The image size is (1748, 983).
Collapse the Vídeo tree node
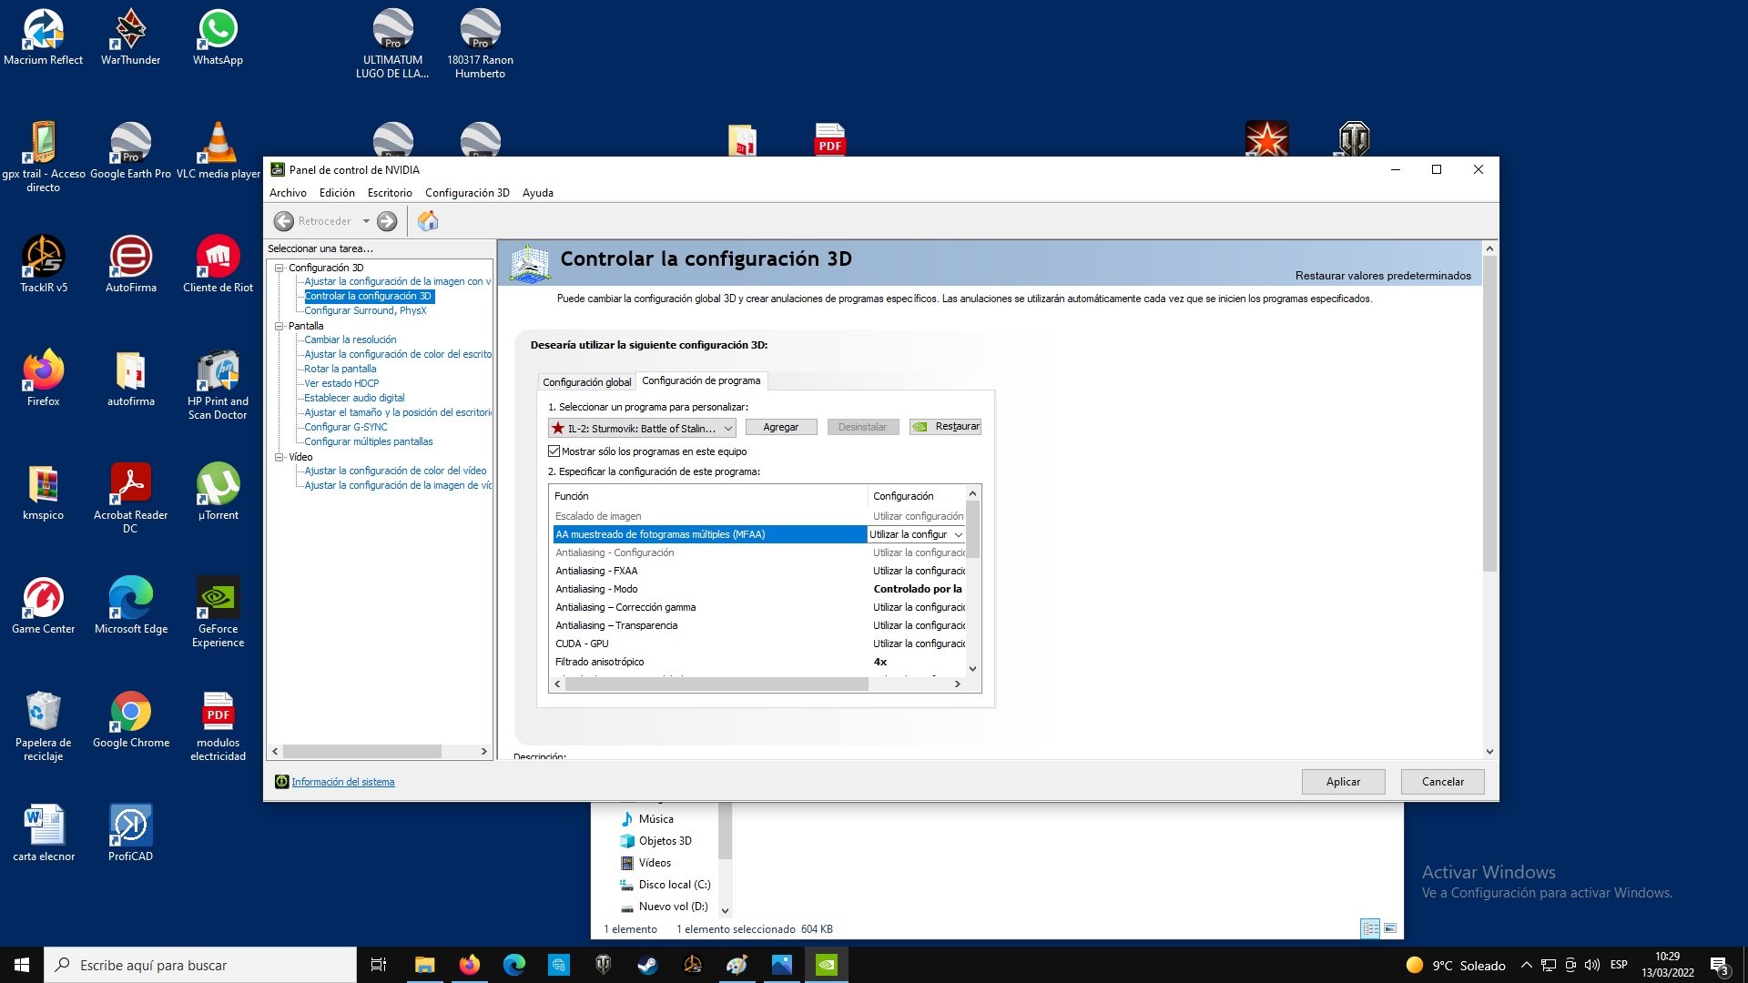279,457
